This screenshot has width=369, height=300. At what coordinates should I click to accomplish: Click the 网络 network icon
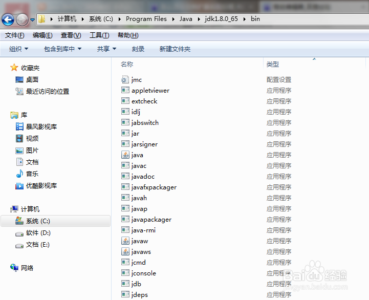14,268
